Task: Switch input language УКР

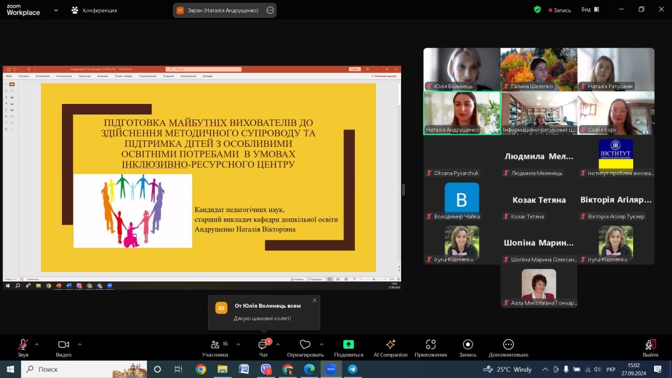Action: click(611, 369)
